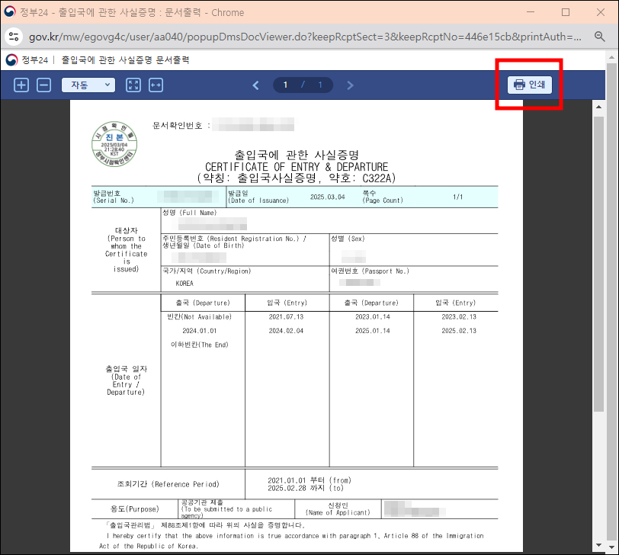Click entry date 2021.07.13
Screen dimensions: 619x555
(x=286, y=316)
